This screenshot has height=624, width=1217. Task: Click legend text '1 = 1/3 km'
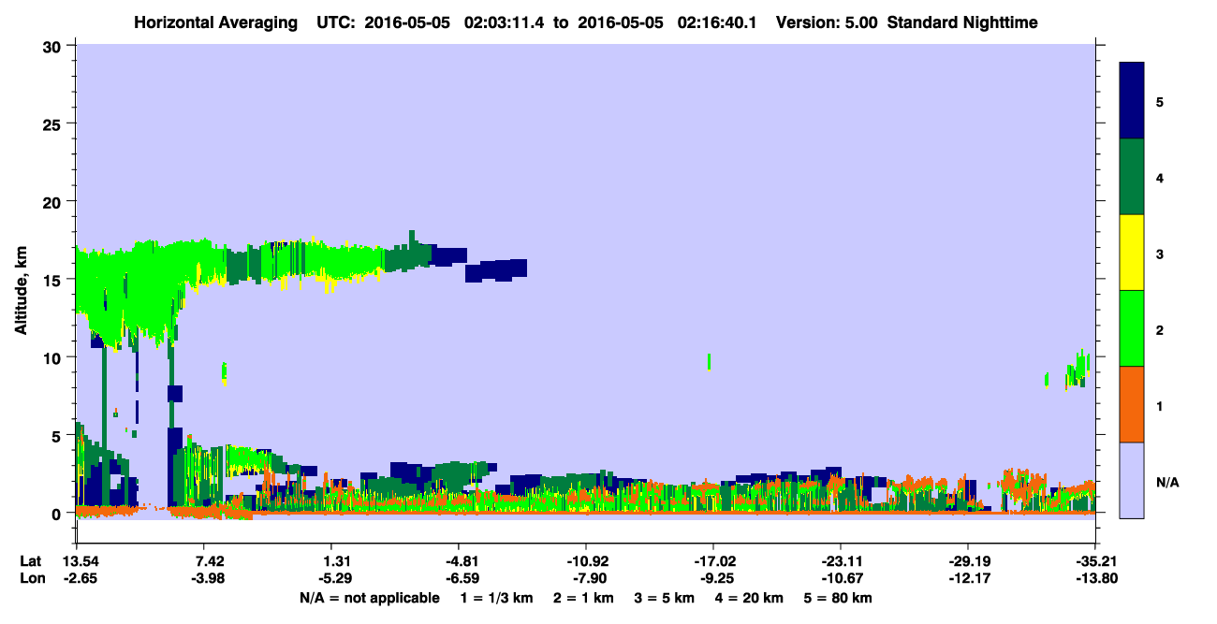495,597
